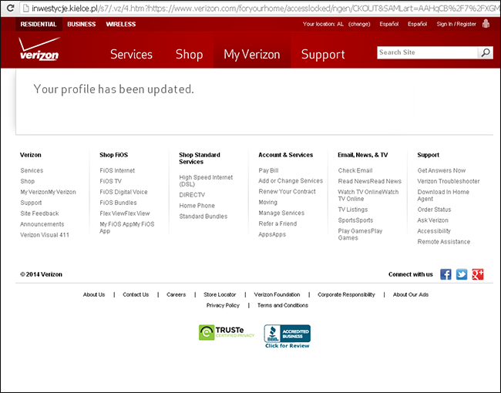Open Add or Change Services link
The width and height of the screenshot is (501, 393).
291,181
